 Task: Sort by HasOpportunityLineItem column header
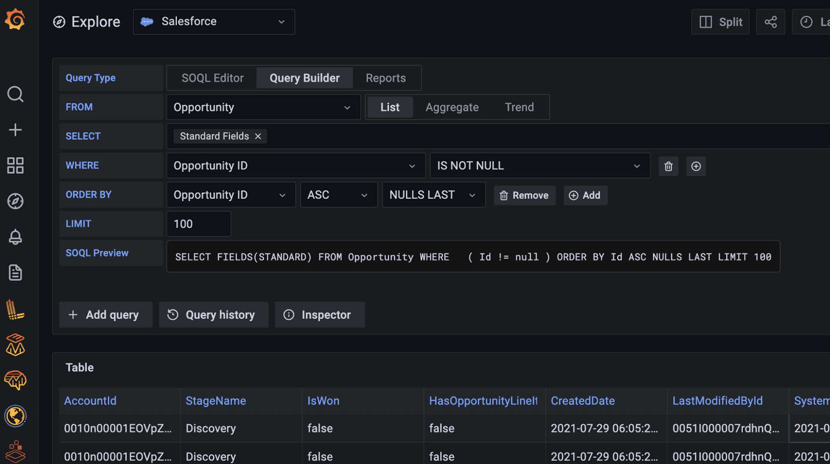(483, 401)
